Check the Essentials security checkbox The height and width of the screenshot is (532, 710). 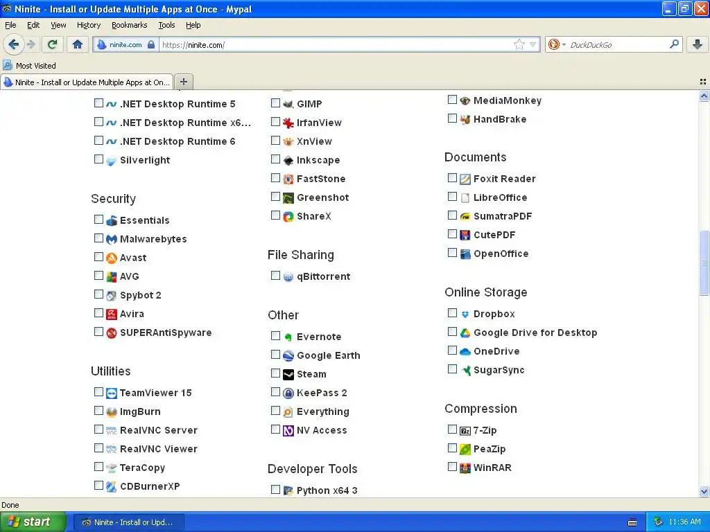tap(98, 220)
